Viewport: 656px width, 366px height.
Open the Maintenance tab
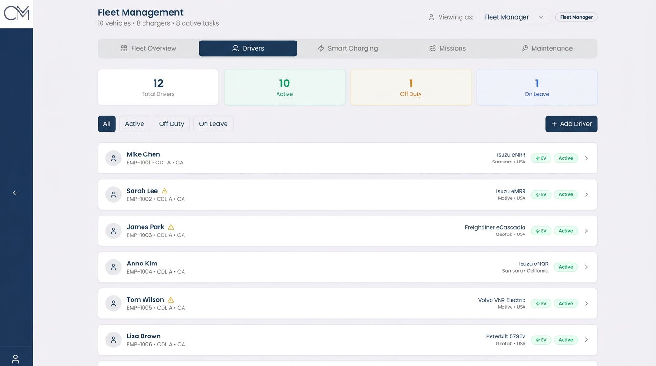pyautogui.click(x=546, y=48)
